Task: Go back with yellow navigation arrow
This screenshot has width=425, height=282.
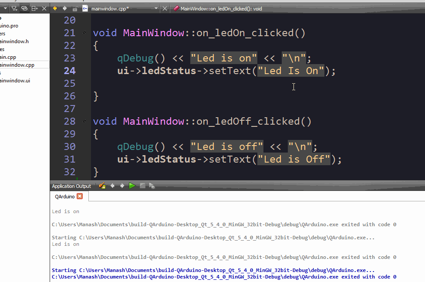Action: [55, 8]
